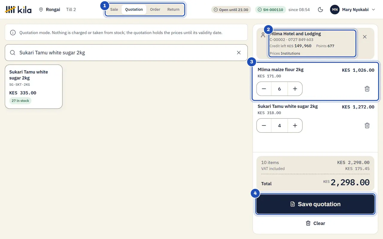
Task: Delete Sukari Tamu white sugar cart line
Action: pyautogui.click(x=367, y=125)
